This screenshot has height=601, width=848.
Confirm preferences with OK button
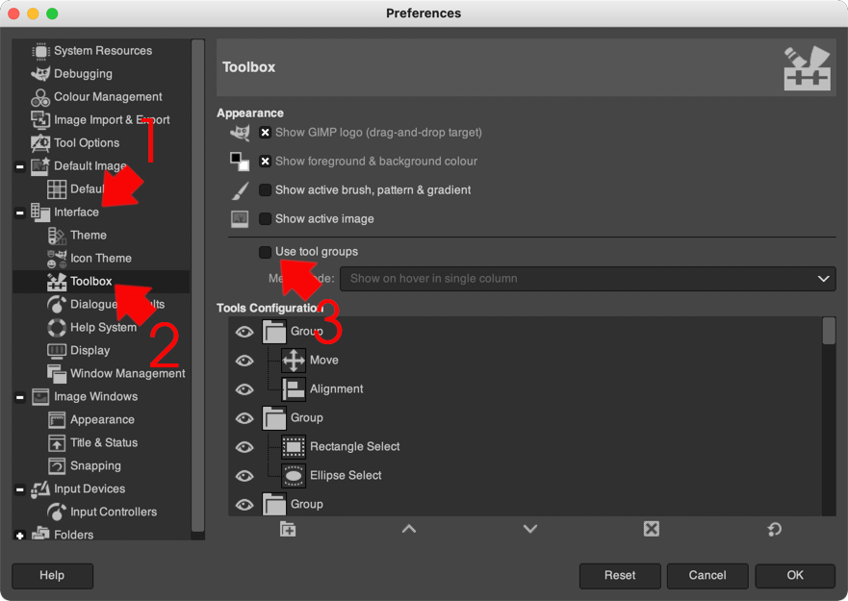point(795,576)
